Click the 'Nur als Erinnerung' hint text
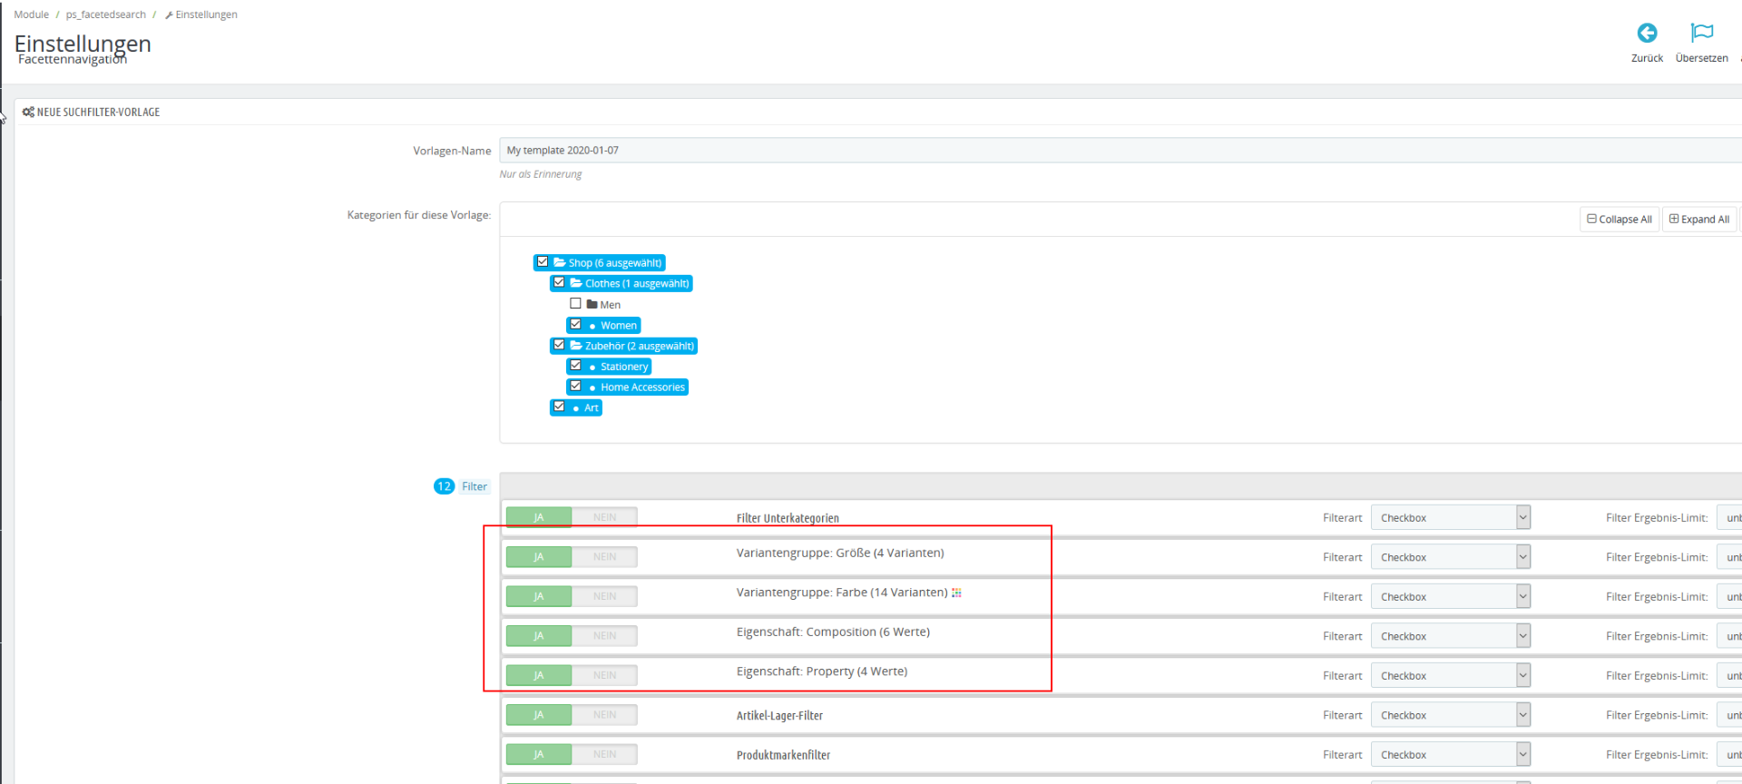 (541, 174)
